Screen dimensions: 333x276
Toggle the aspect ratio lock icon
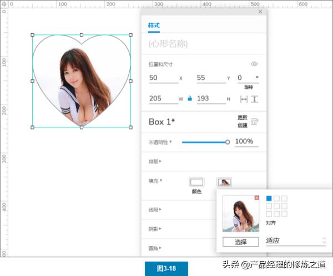click(190, 99)
